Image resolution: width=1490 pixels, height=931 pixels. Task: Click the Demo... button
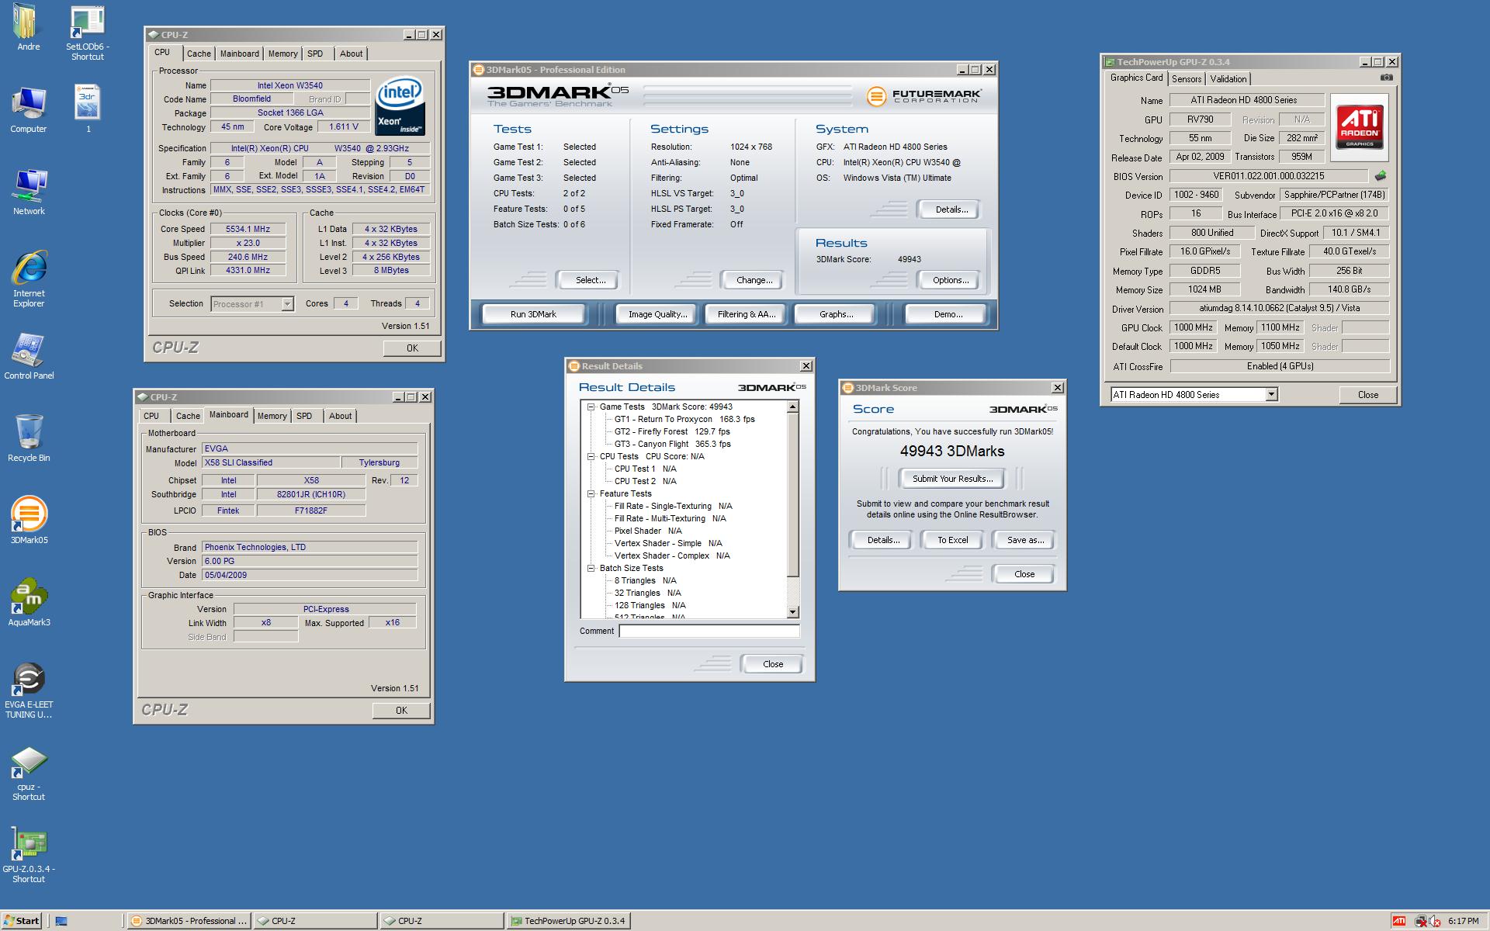[x=948, y=314]
